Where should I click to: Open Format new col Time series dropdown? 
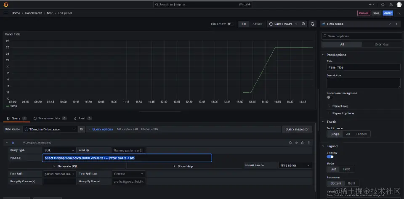pos(295,165)
